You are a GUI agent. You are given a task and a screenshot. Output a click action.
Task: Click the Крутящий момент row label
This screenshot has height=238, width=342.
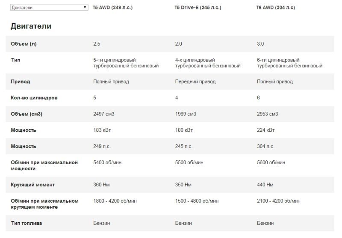coord(32,185)
